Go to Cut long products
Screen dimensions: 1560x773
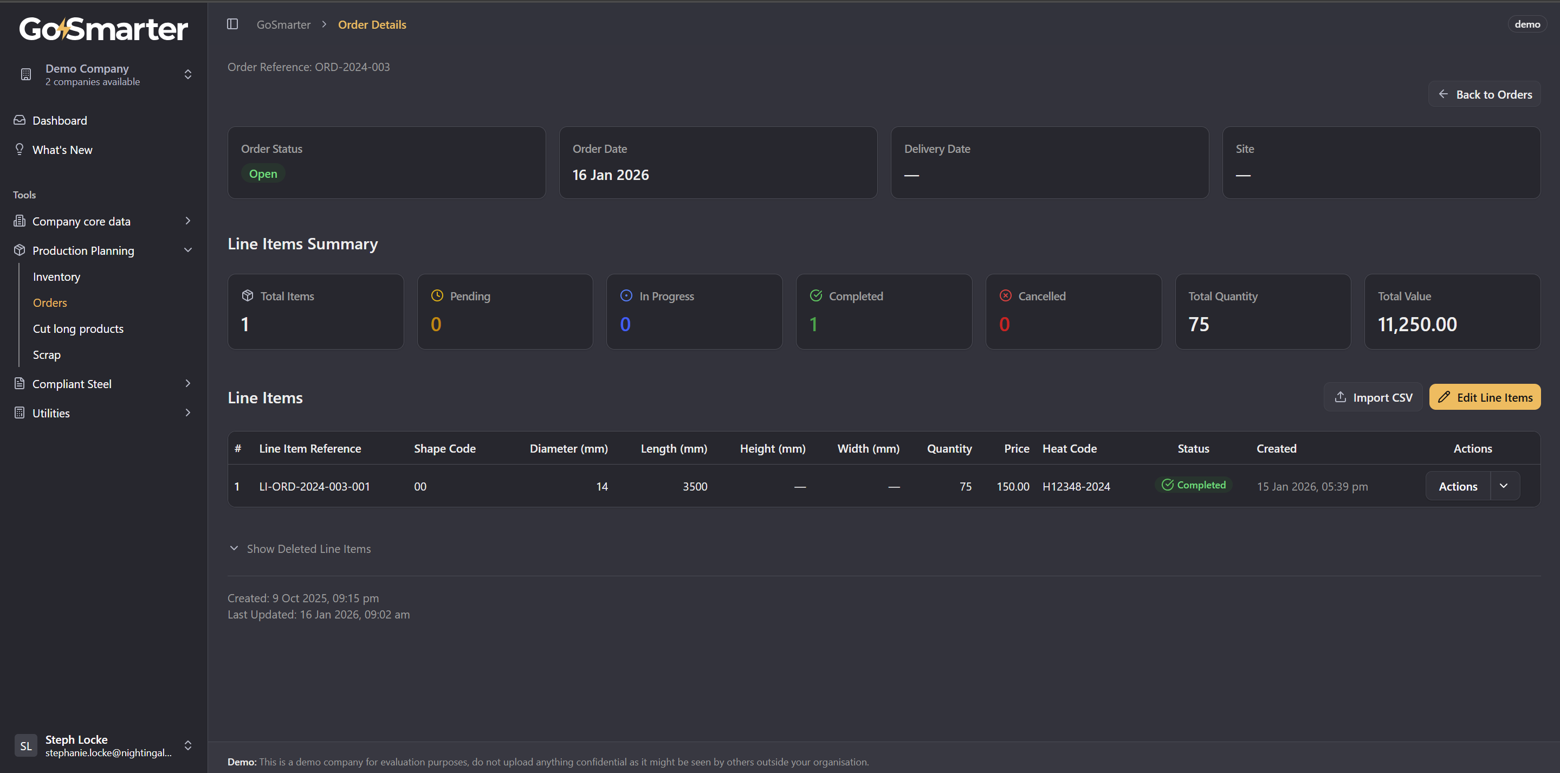coord(78,329)
